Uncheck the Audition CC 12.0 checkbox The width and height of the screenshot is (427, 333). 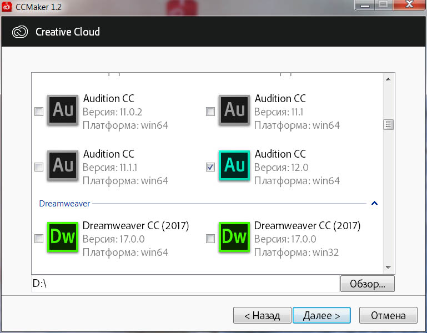click(x=210, y=167)
